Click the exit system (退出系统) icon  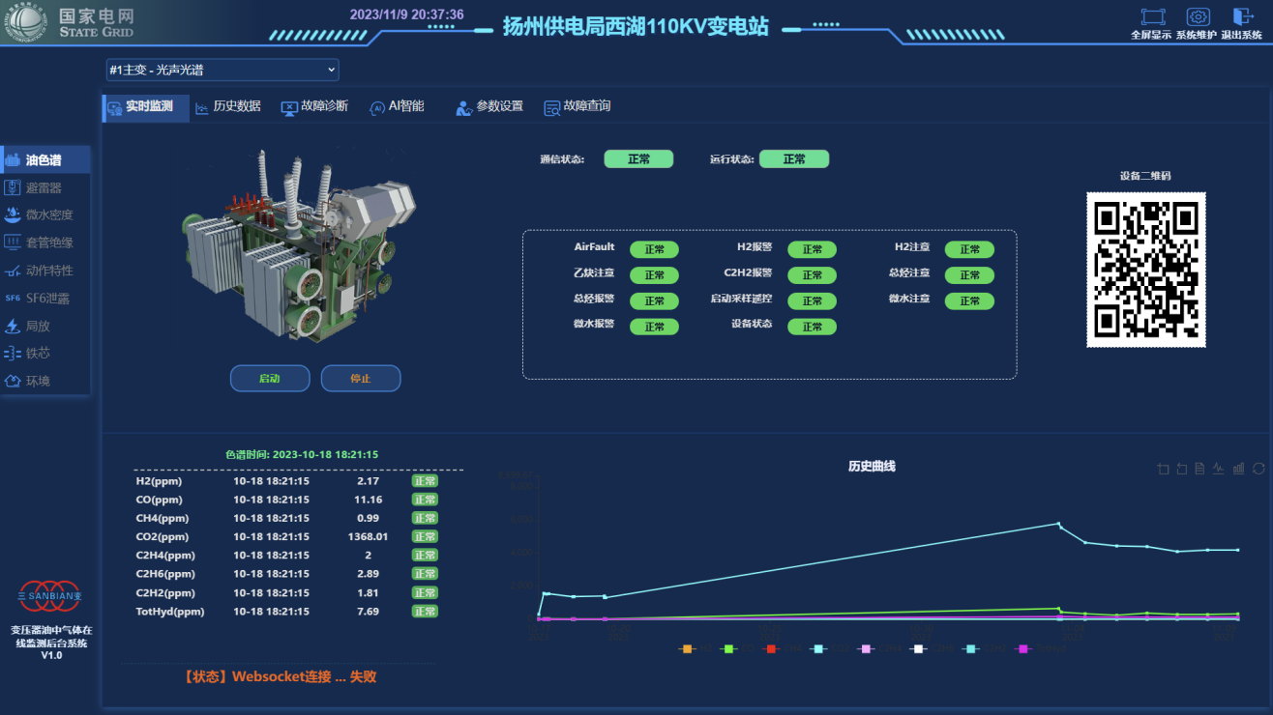pyautogui.click(x=1242, y=17)
